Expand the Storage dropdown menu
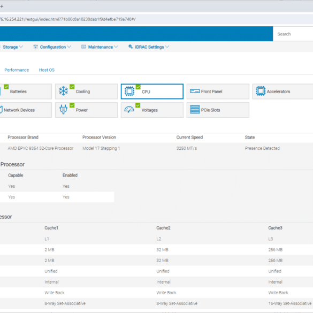313x313 pixels. point(13,47)
